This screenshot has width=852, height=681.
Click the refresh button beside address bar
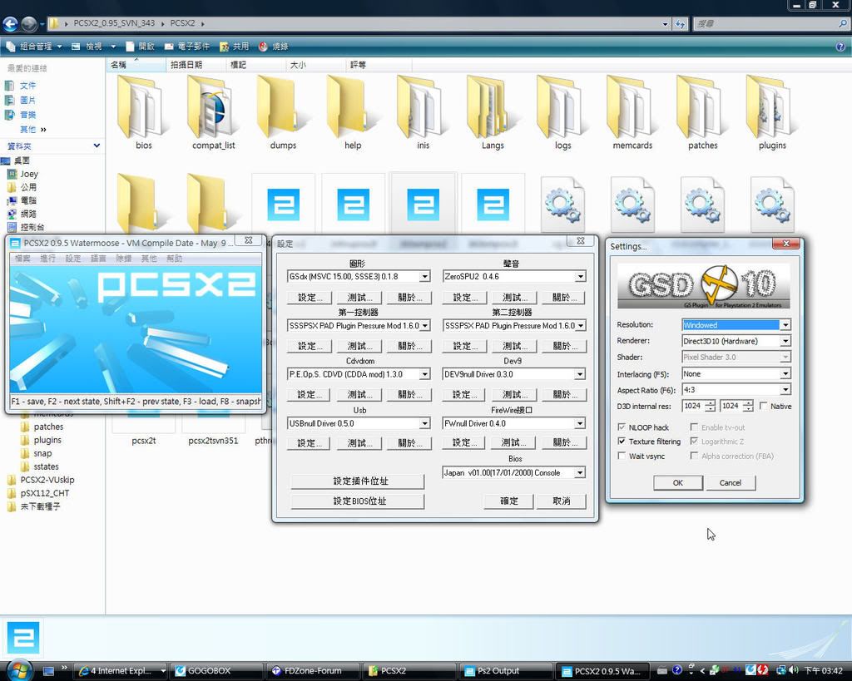pyautogui.click(x=681, y=23)
